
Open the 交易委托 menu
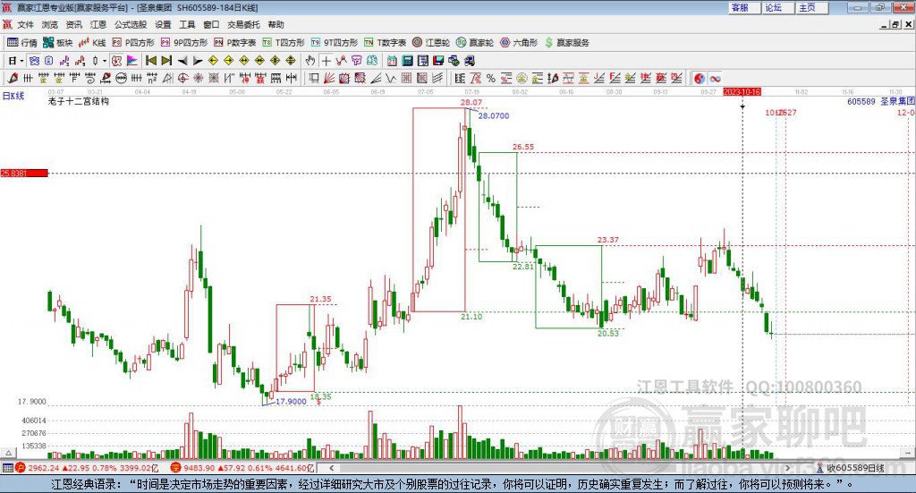243,24
